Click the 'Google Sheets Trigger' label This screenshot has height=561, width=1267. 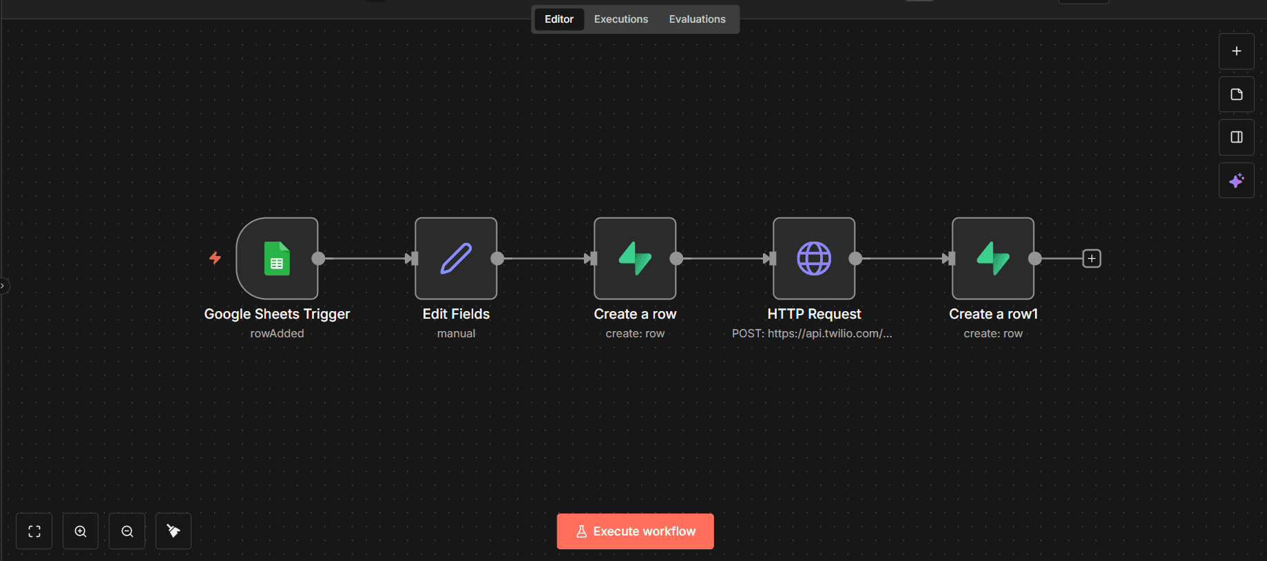point(277,314)
